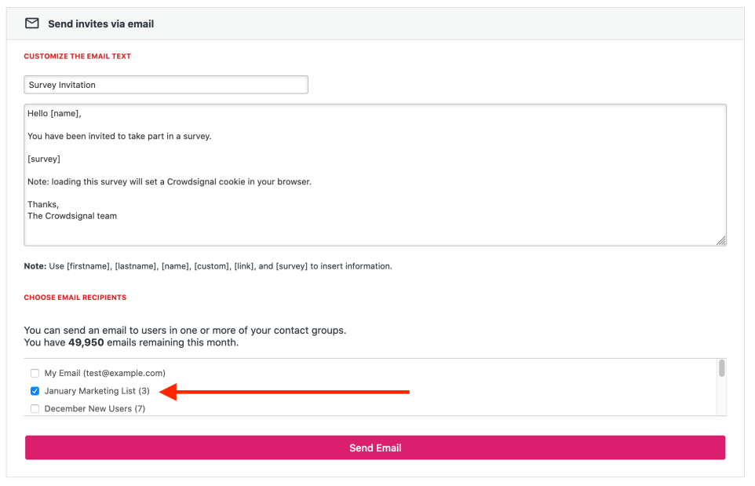Image resolution: width=755 pixels, height=486 pixels.
Task: Click the "Customize the Email Text" heading
Action: pos(78,57)
